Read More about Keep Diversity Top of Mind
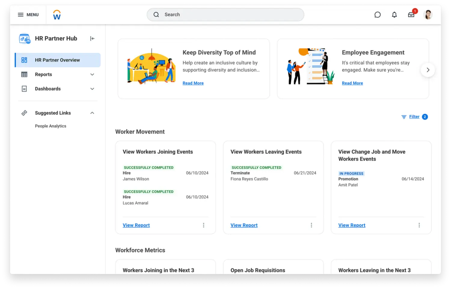The height and width of the screenshot is (289, 451). [x=193, y=83]
